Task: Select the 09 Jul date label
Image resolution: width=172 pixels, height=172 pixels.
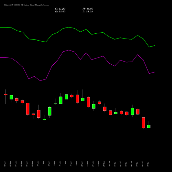Action: pos(148,164)
